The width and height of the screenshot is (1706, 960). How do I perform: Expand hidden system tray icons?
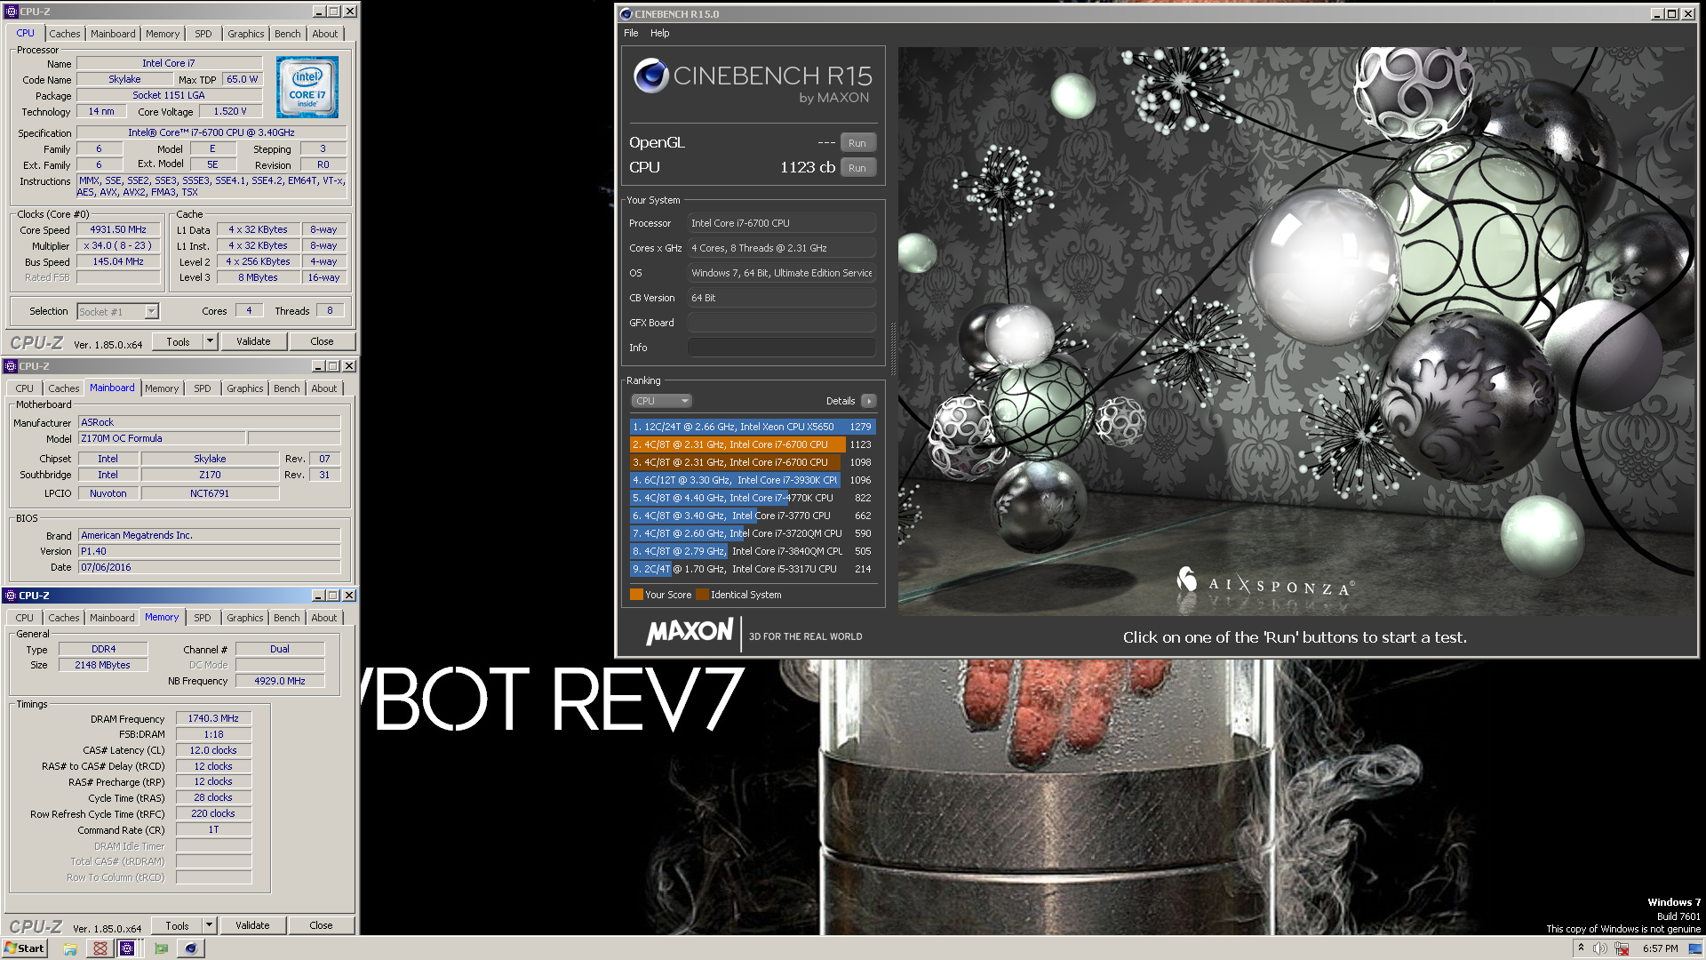click(1581, 948)
